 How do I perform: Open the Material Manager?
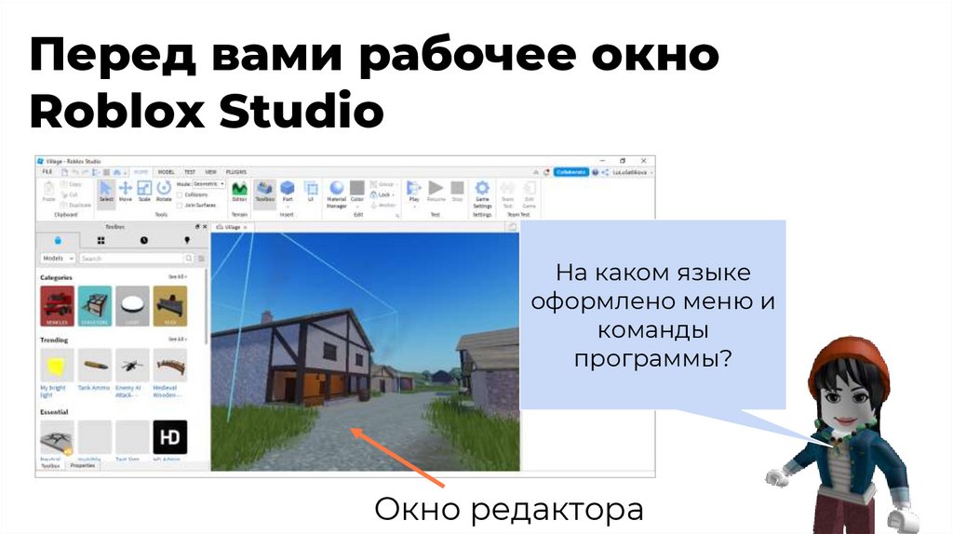pyautogui.click(x=336, y=194)
